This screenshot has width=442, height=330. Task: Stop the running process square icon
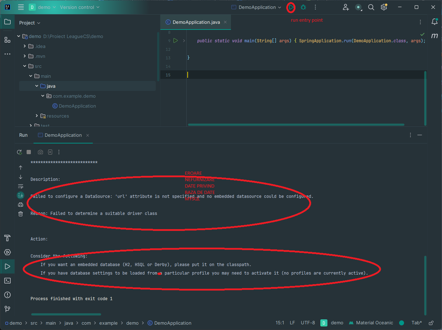[29, 152]
